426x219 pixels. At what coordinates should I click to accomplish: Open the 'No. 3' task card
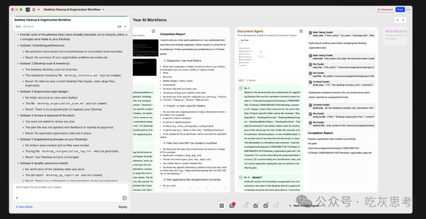coord(270,128)
